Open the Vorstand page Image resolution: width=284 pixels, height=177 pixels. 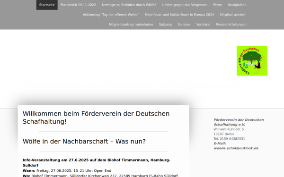point(203,25)
